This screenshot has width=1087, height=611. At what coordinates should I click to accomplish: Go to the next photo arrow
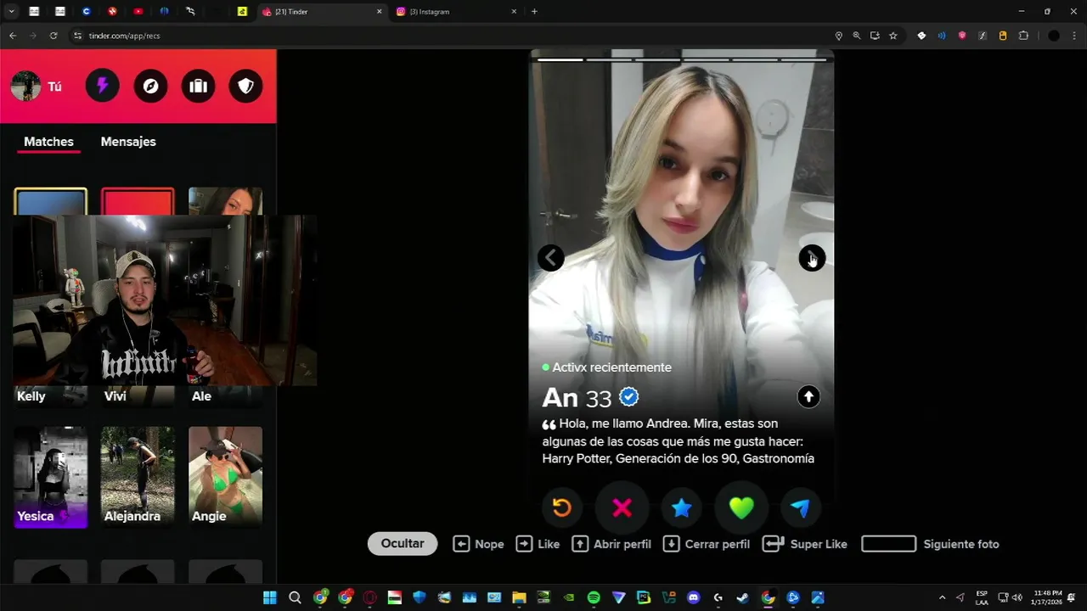pos(812,258)
